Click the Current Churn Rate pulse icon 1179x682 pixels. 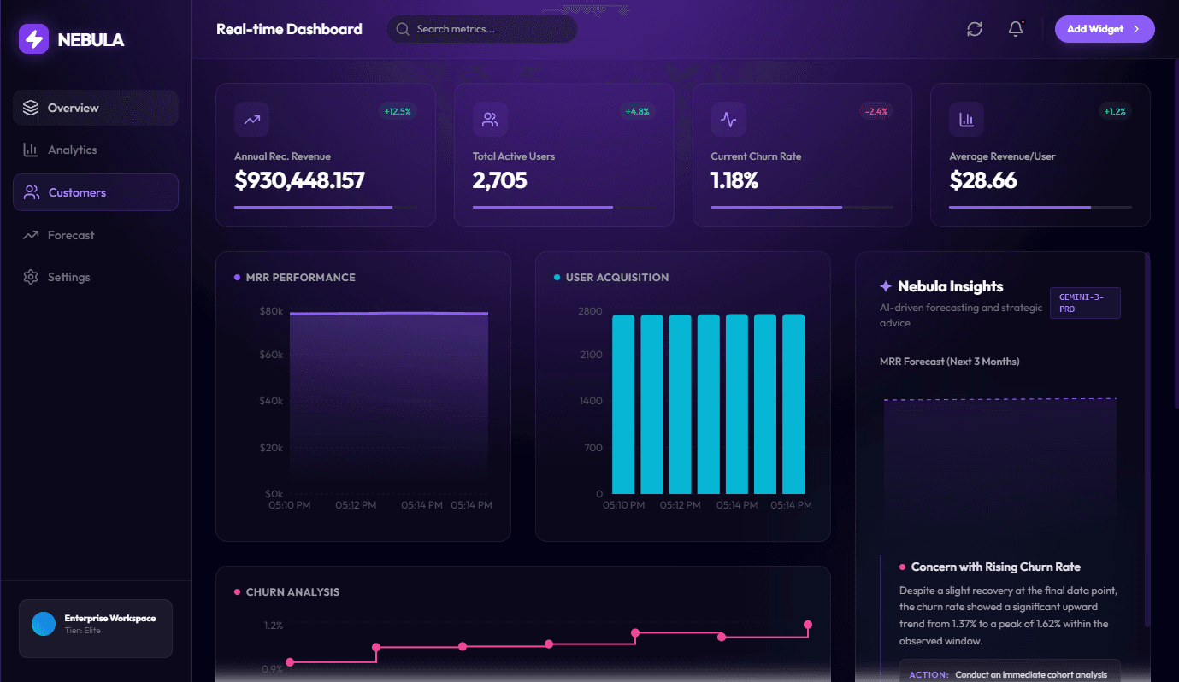728,120
